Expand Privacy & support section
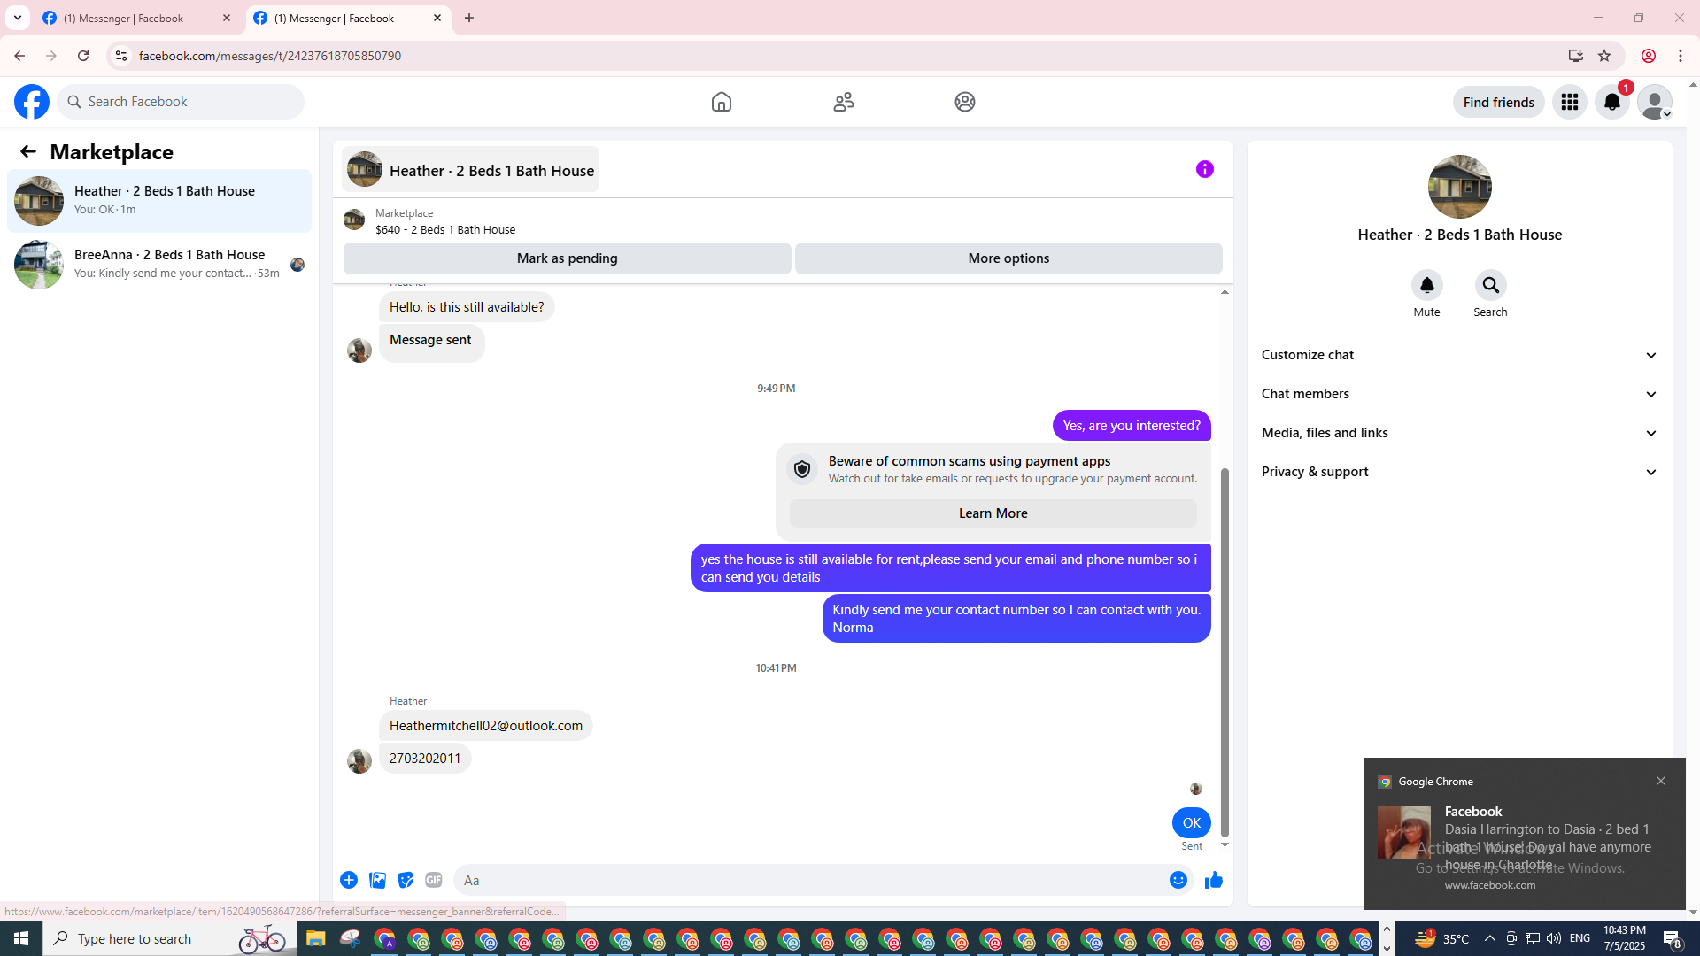 [x=1459, y=472]
